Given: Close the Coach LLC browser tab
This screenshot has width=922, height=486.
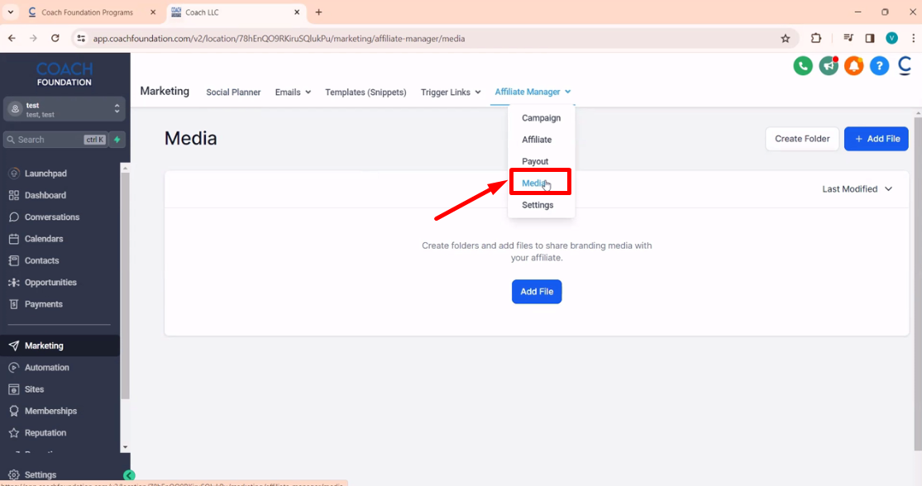Looking at the screenshot, I should click(297, 12).
